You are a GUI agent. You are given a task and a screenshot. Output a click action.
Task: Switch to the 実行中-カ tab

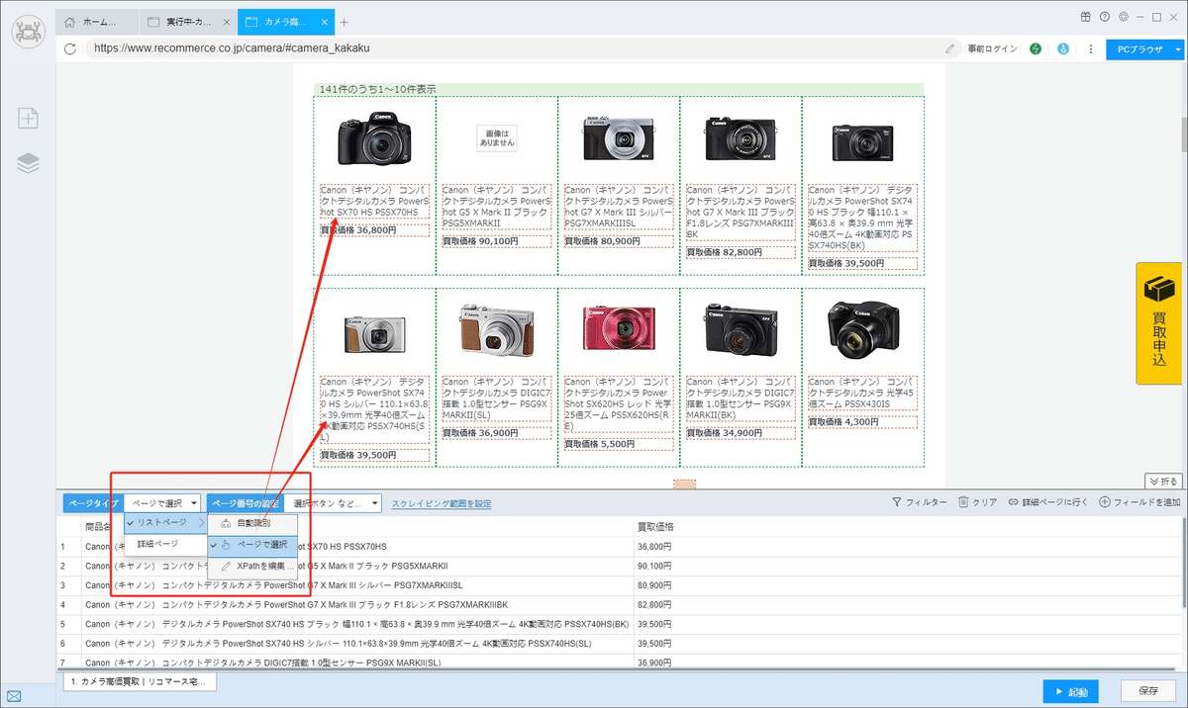point(186,22)
